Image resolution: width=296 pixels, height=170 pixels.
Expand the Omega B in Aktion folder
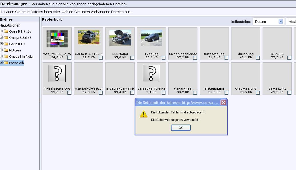(x=1, y=56)
